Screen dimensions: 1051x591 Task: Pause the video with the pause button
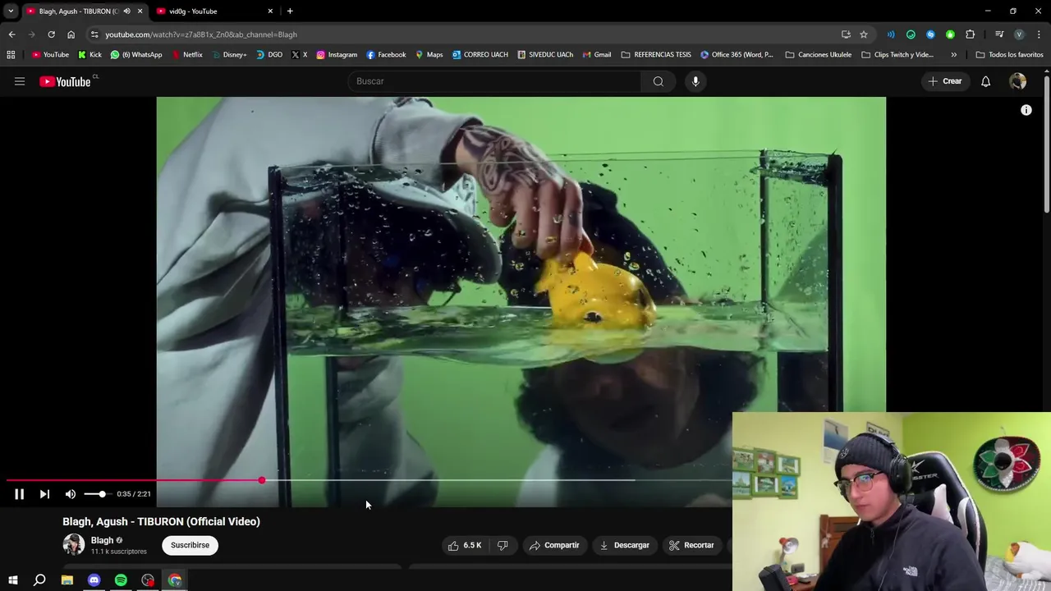point(19,494)
